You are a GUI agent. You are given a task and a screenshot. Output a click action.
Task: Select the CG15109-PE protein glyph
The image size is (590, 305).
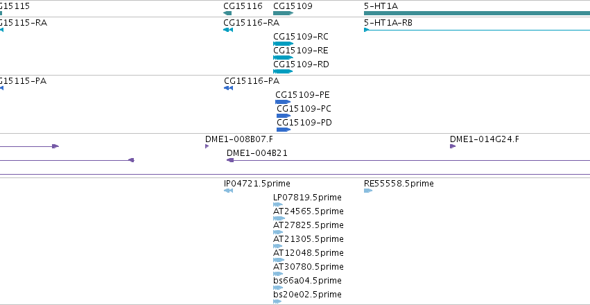pos(283,102)
